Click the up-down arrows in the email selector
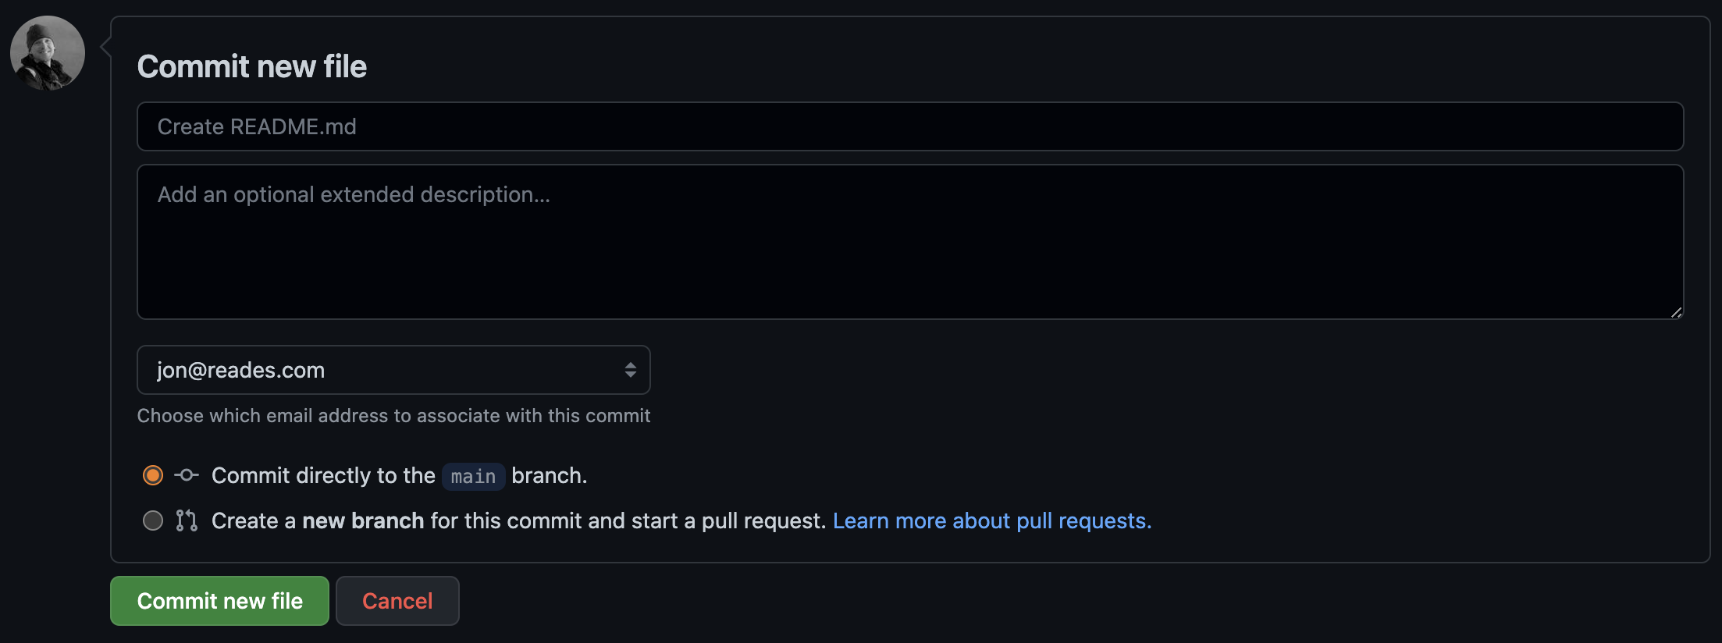1722x643 pixels. point(630,370)
